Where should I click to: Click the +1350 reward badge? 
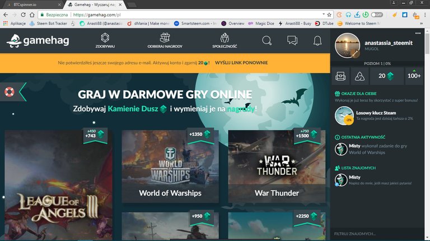[200, 135]
